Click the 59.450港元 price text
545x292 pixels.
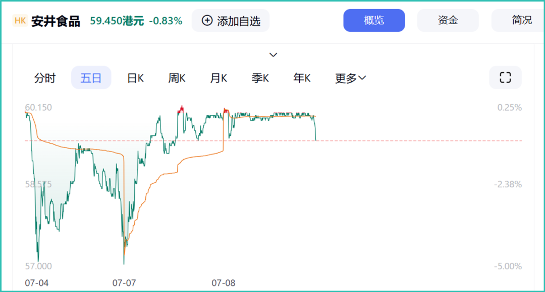(x=117, y=21)
